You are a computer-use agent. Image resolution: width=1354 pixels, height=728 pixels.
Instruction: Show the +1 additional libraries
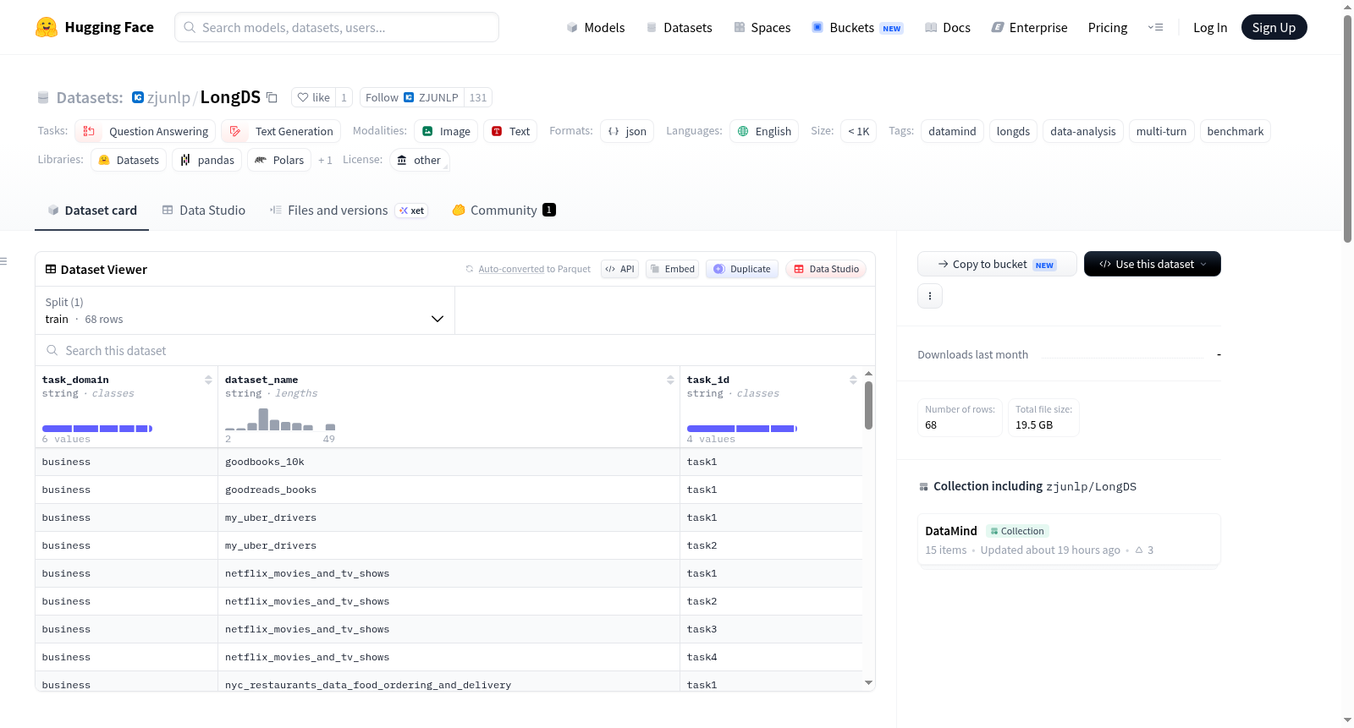point(325,160)
